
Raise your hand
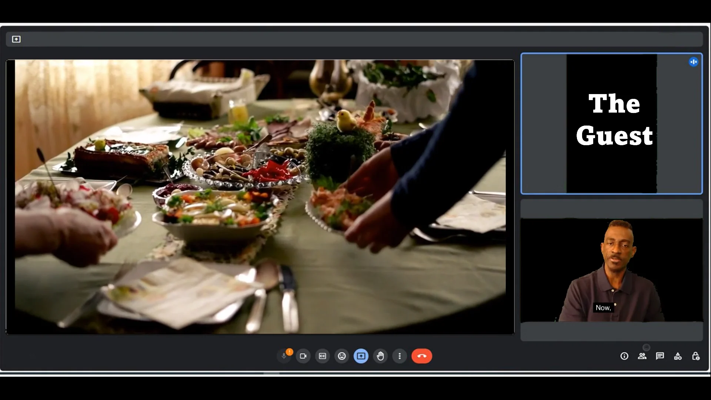coord(380,356)
